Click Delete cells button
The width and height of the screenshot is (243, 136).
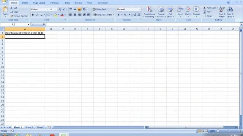[x=188, y=12]
